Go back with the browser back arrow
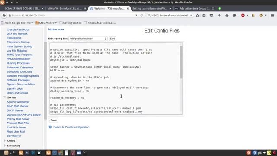Image resolution: width=277 pixels, height=156 pixels. [x=4, y=16]
